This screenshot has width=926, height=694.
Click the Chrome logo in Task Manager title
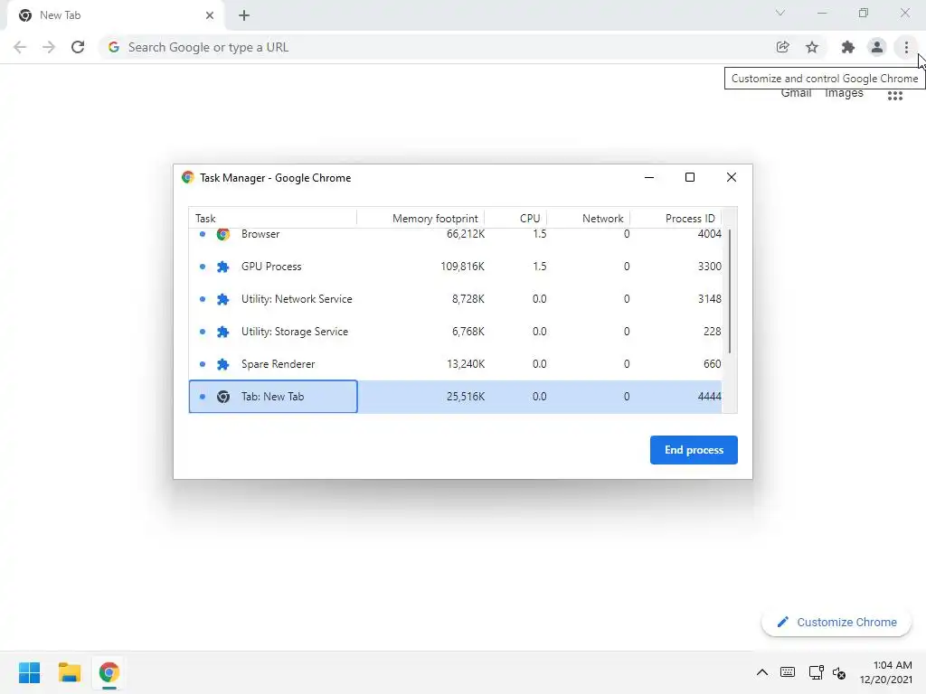pyautogui.click(x=188, y=177)
